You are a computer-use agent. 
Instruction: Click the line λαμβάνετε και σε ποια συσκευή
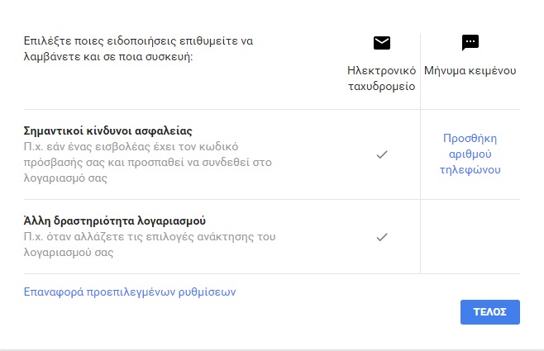108,56
